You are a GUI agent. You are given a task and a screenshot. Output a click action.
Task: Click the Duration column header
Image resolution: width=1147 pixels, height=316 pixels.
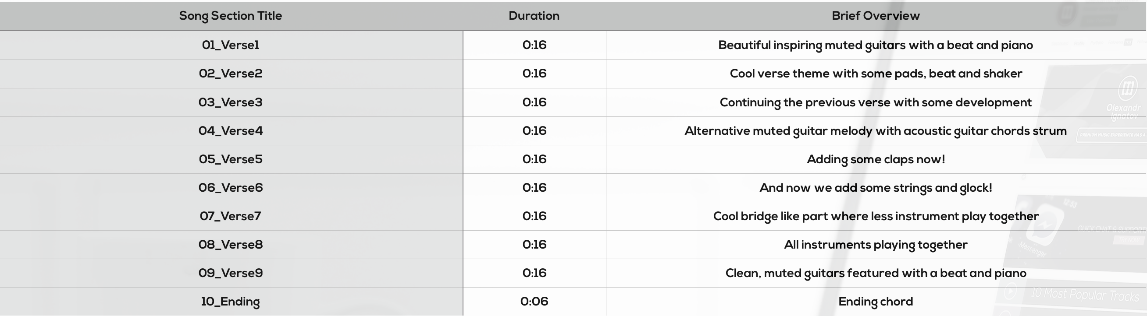(534, 16)
